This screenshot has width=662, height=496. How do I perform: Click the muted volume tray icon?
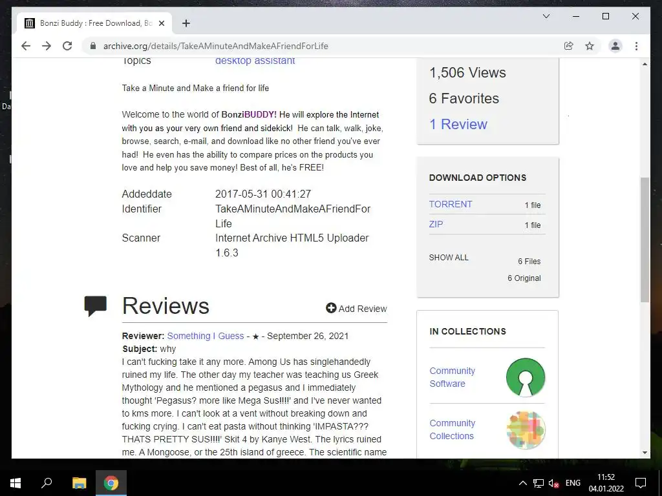point(553,483)
